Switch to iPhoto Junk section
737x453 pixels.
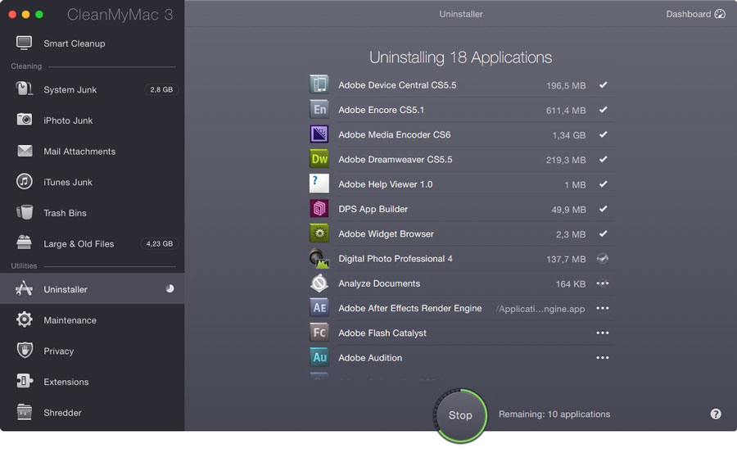coord(92,120)
